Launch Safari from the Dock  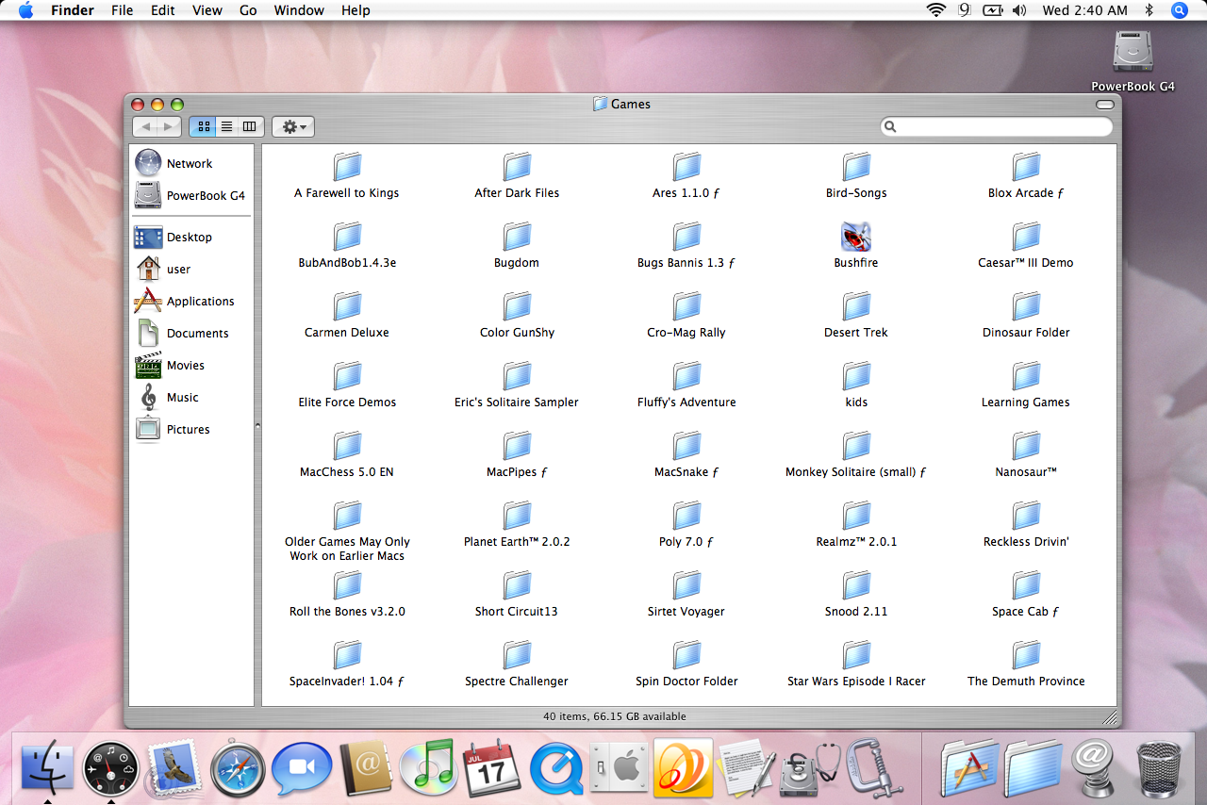[x=238, y=767]
